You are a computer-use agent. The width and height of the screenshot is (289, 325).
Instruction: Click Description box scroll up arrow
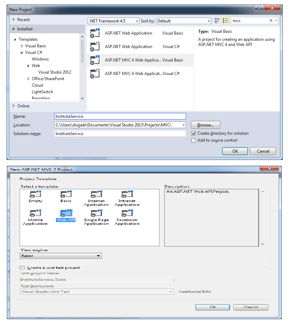tap(263, 191)
